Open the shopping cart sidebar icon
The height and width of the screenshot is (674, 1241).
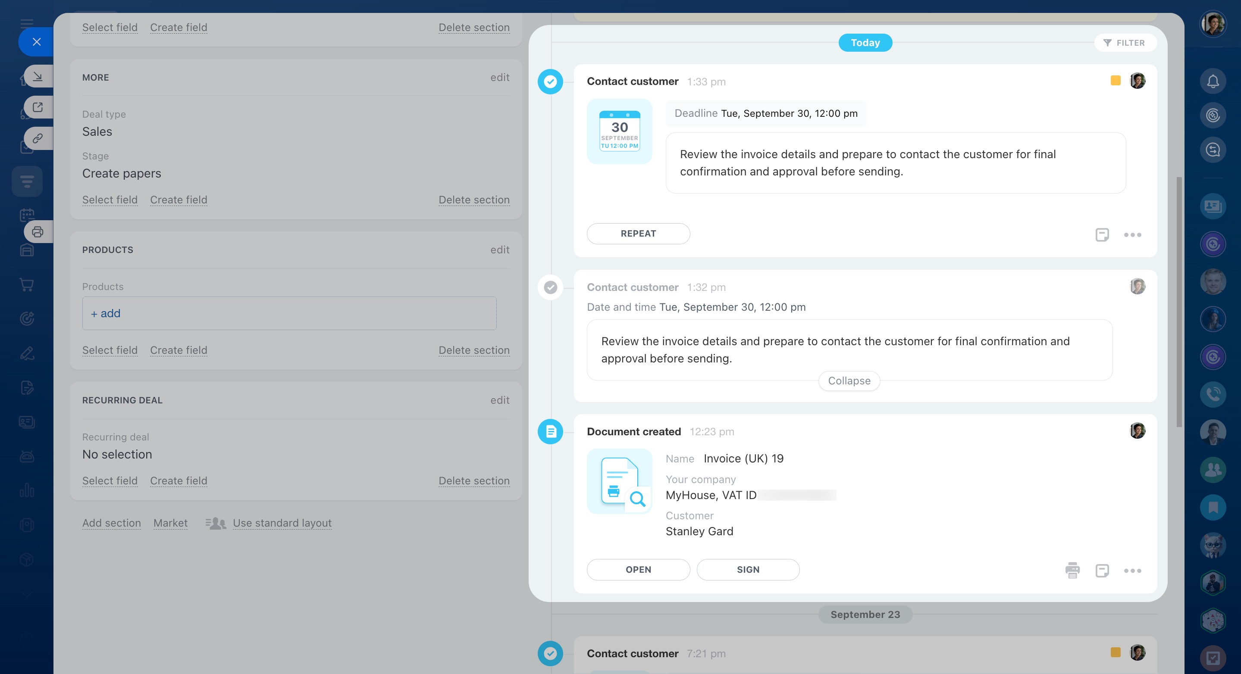(26, 284)
